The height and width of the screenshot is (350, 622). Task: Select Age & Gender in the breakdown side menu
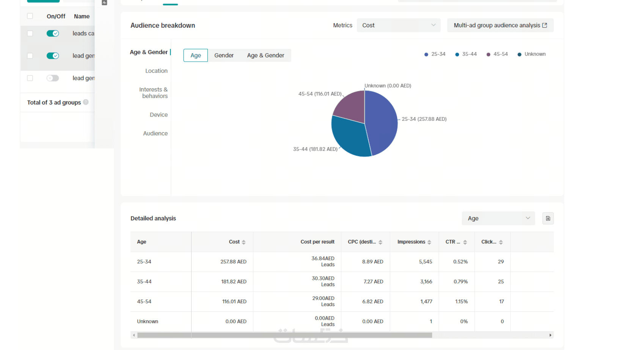click(x=149, y=52)
